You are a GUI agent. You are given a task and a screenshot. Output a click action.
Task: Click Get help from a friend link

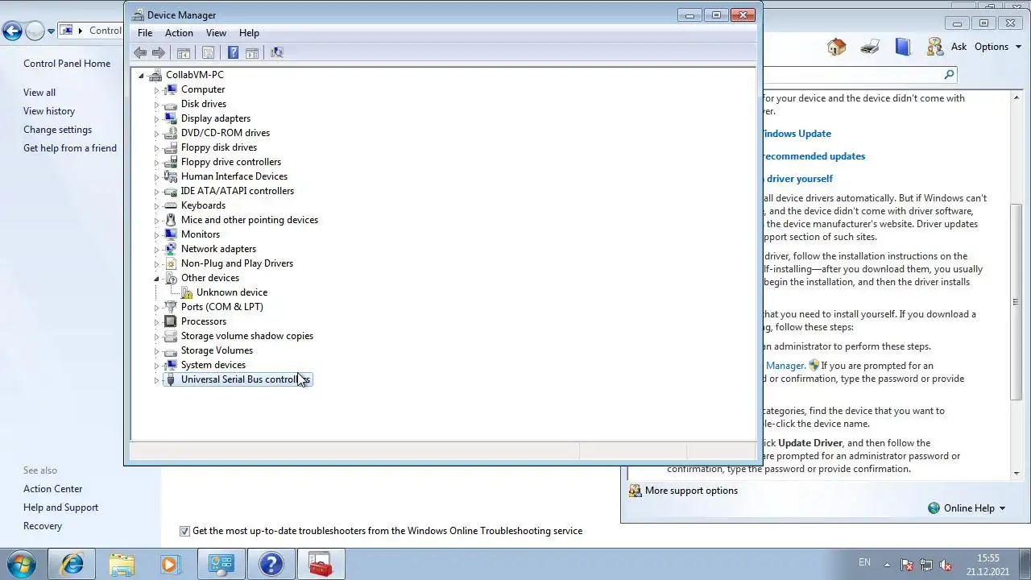point(70,148)
